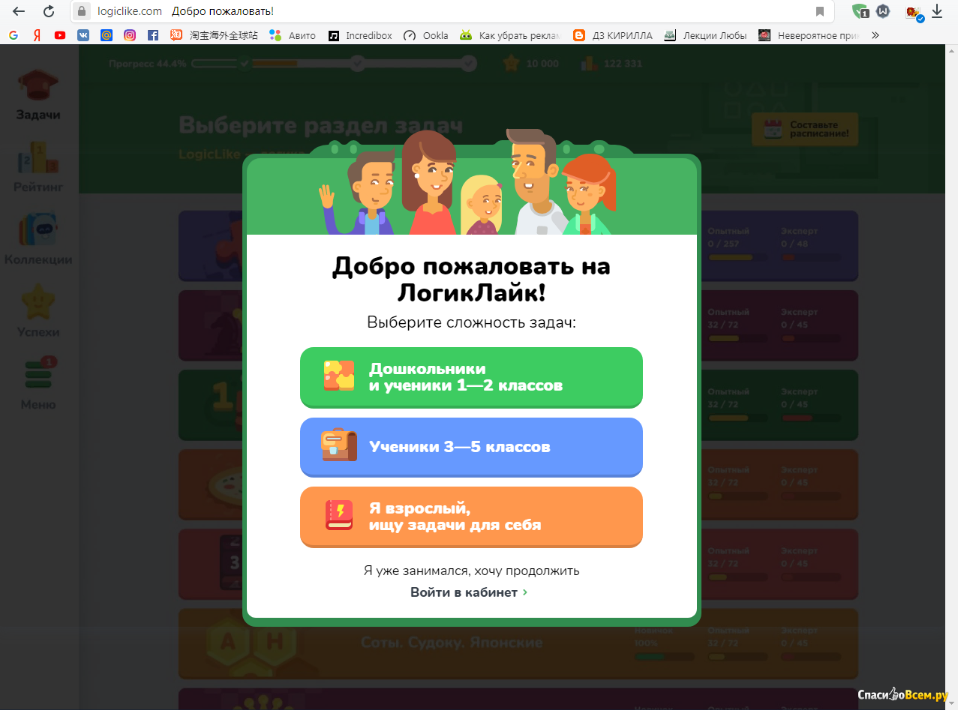Open the Incredibox bookmark
958x710 pixels.
[360, 35]
